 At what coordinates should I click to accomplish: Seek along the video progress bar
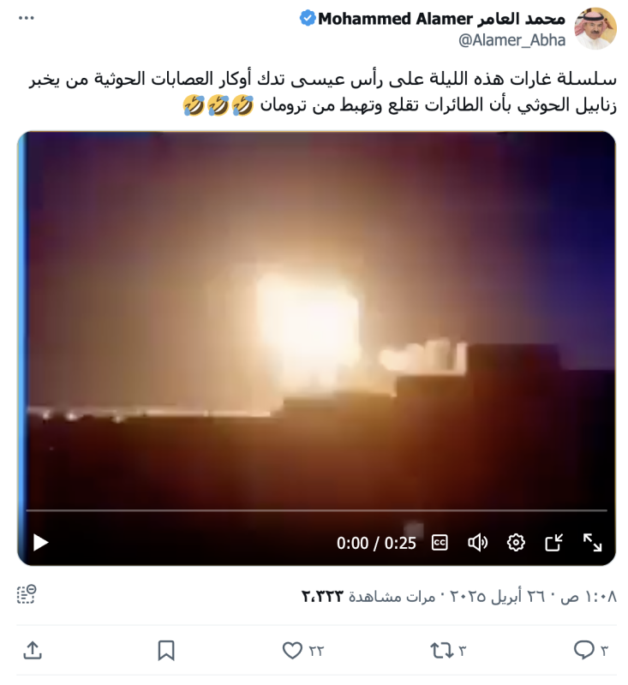[316, 509]
